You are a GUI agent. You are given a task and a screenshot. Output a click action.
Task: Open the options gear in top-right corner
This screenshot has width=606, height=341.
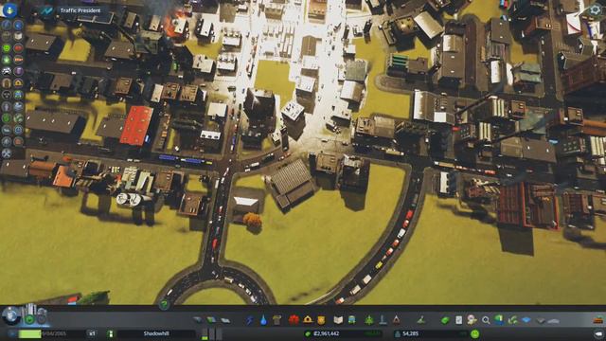tap(595, 10)
